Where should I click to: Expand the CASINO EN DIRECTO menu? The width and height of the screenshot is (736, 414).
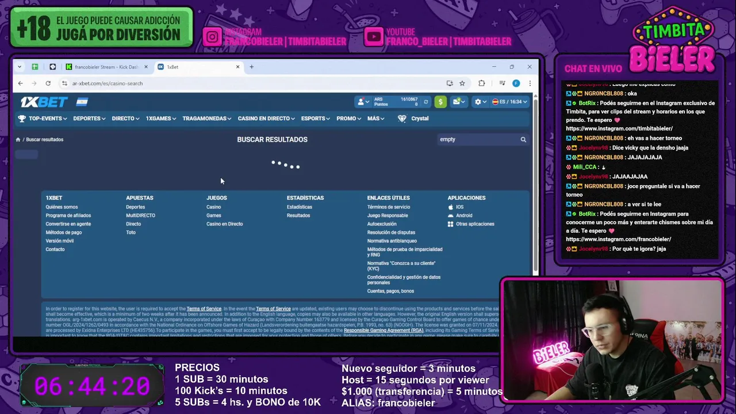pos(266,118)
